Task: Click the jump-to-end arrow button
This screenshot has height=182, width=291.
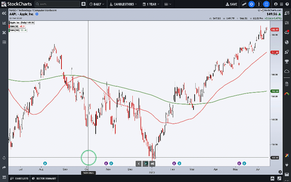Action: 152,163
